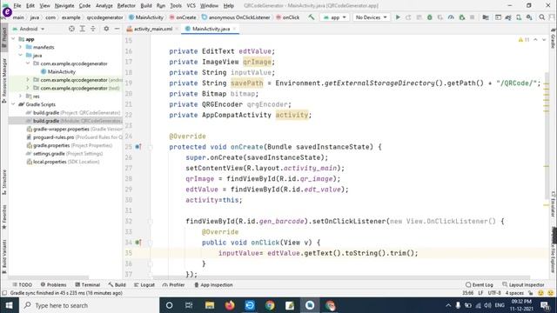The width and height of the screenshot is (557, 313).
Task: Open Project Structure toolbar icon
Action: click(x=486, y=17)
